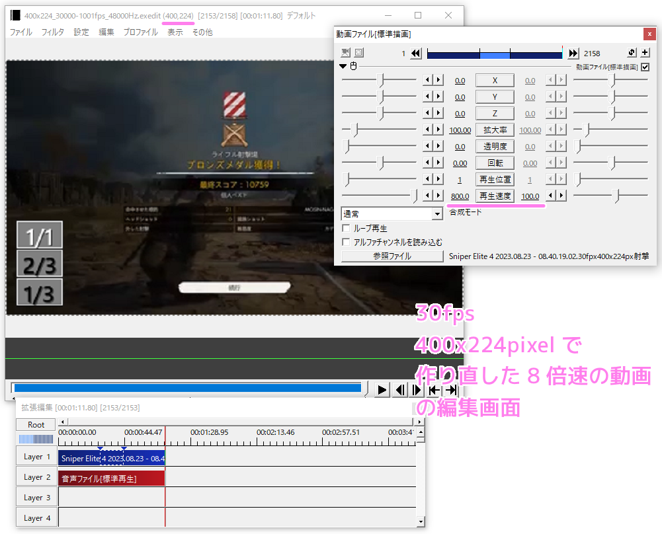The width and height of the screenshot is (662, 534).
Task: Open the フィルタ menu
Action: click(52, 32)
